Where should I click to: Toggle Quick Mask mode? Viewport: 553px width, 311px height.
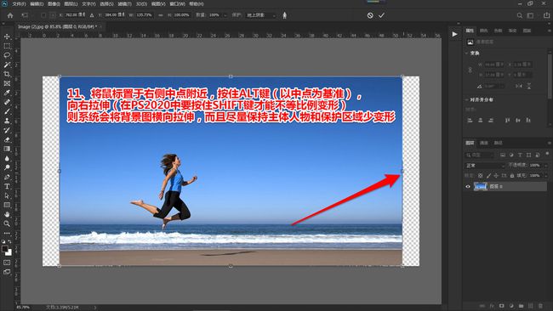point(7,263)
